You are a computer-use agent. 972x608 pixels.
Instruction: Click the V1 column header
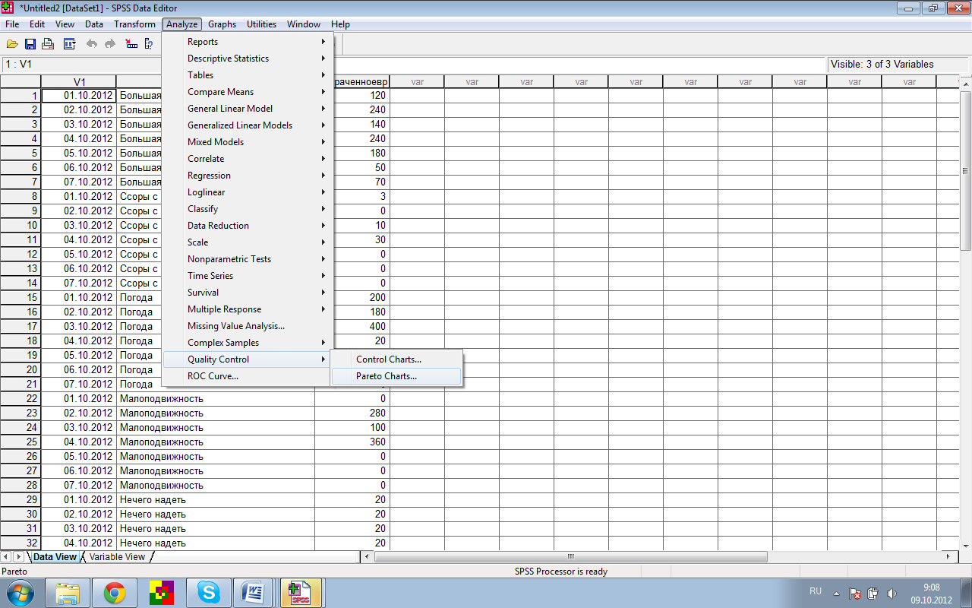pyautogui.click(x=80, y=81)
